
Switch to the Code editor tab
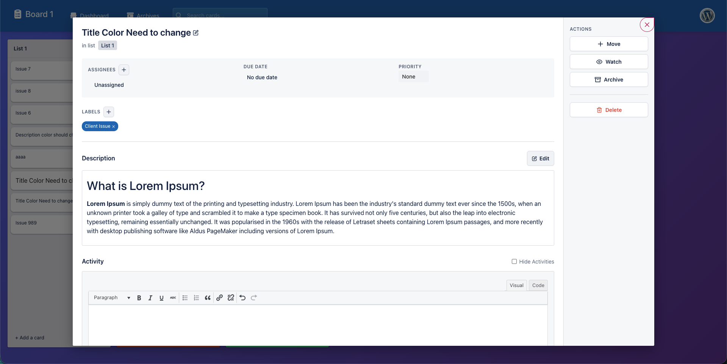538,286
